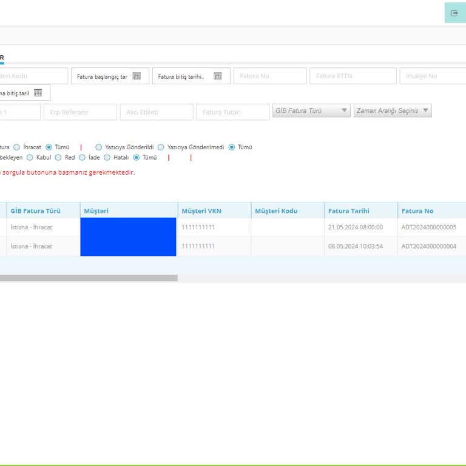Screen dimensions: 466x466
Task: Select the Yazıcıya Gönderildi radio option
Action: [99, 147]
